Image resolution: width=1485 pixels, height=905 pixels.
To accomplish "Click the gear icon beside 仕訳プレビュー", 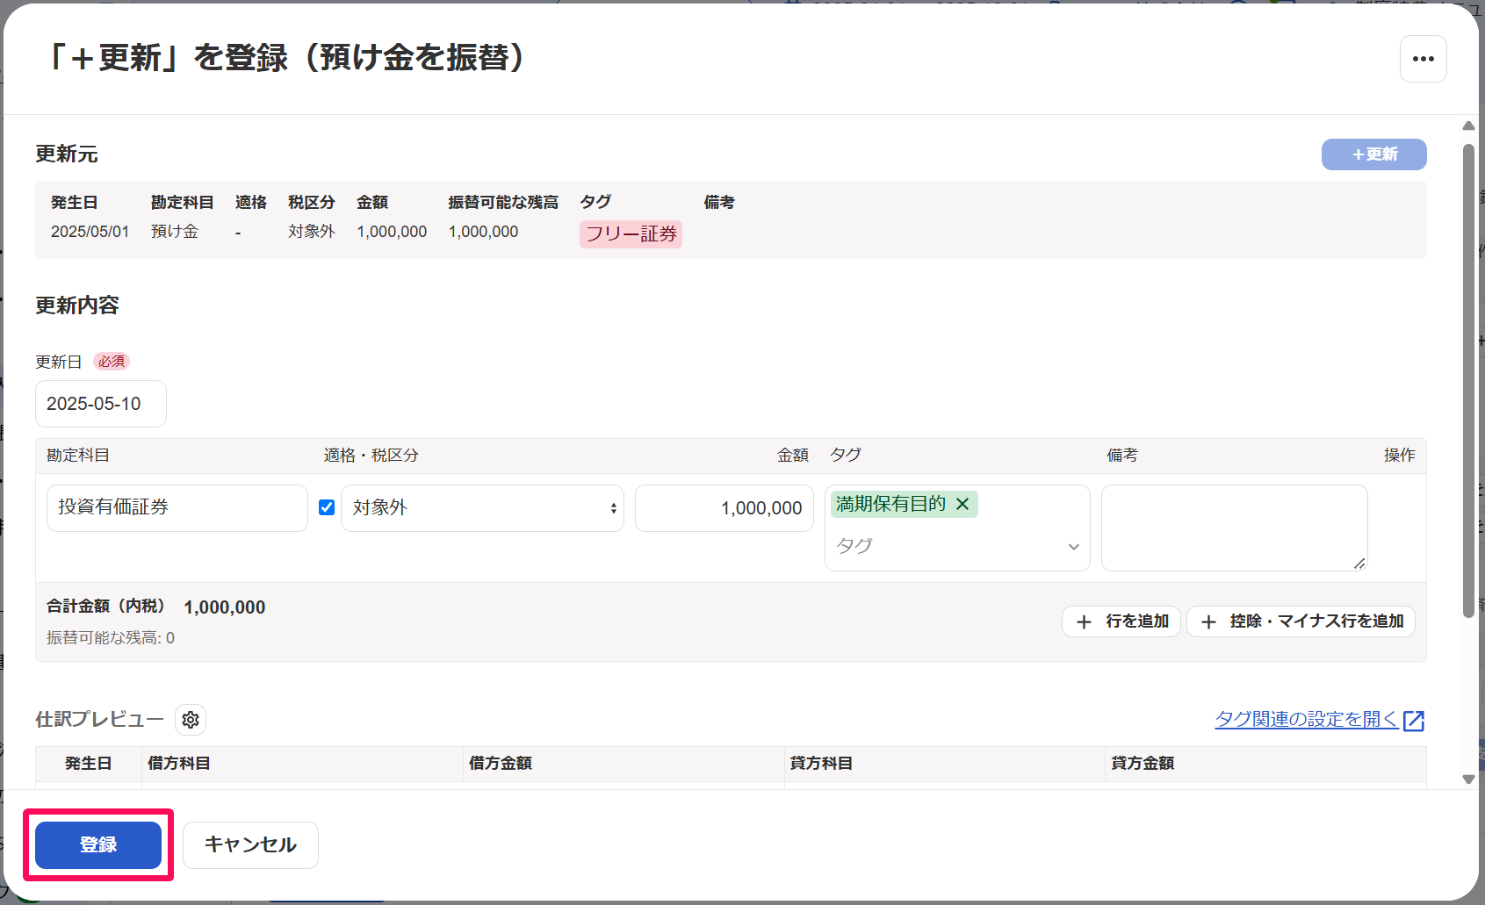I will click(191, 720).
